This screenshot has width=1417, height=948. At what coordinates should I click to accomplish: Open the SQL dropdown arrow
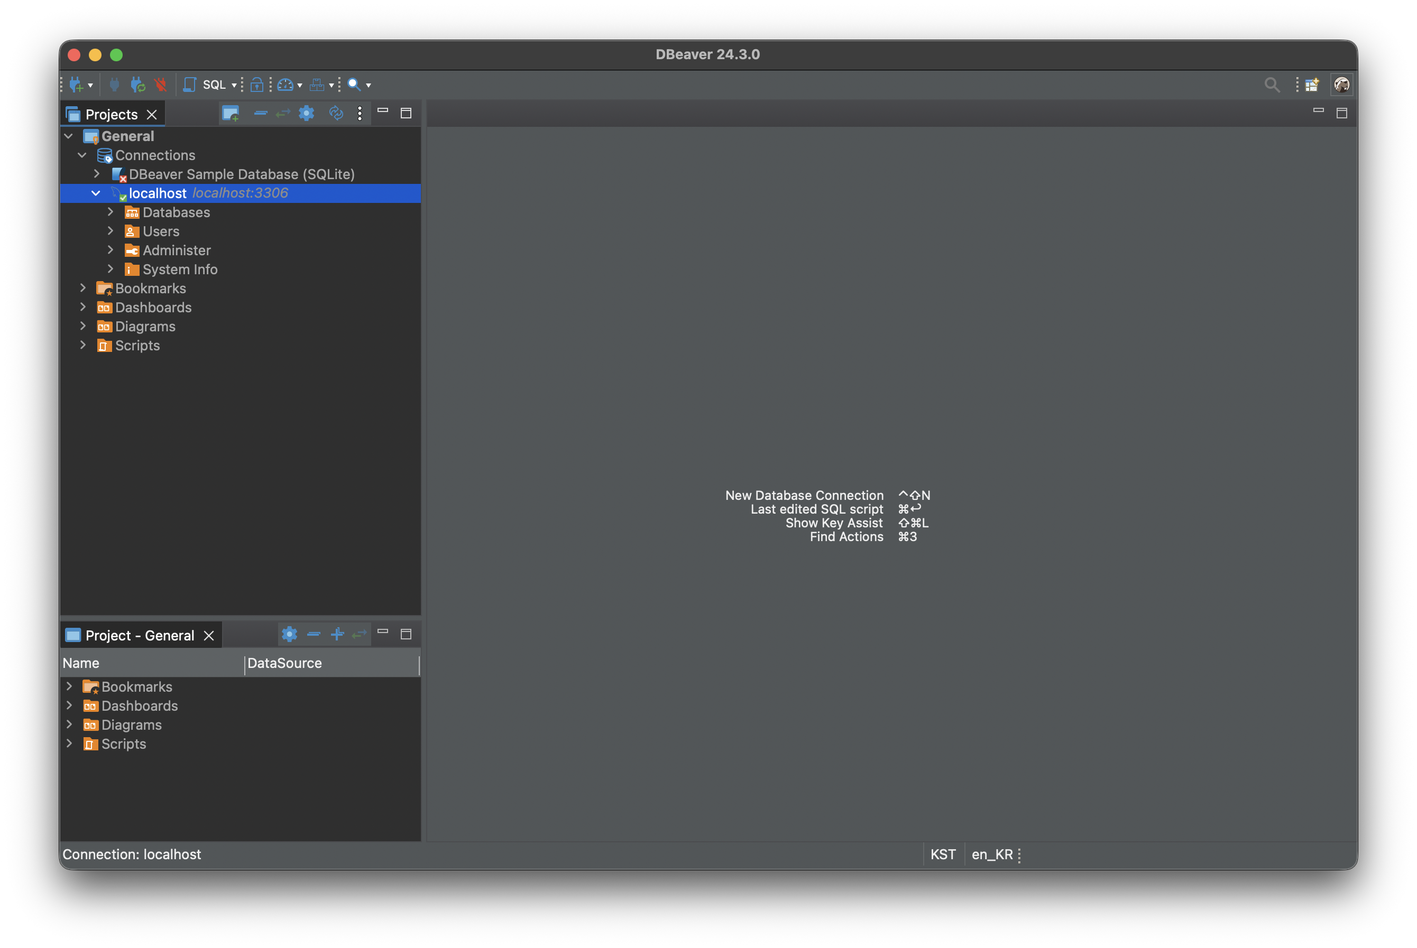[x=234, y=85]
